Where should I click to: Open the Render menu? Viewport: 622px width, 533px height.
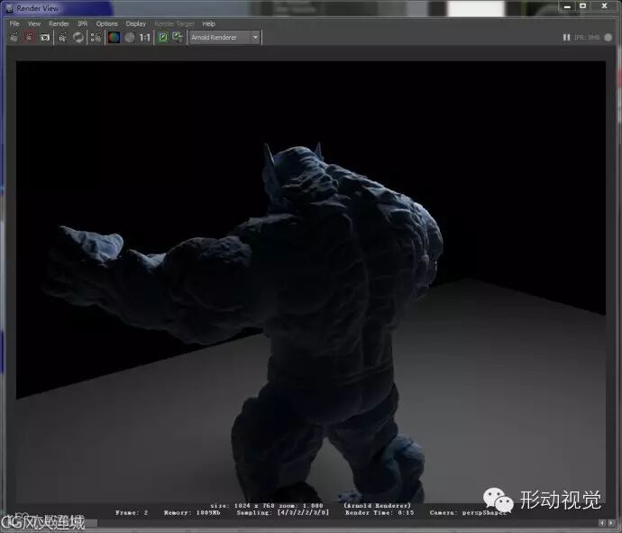58,23
